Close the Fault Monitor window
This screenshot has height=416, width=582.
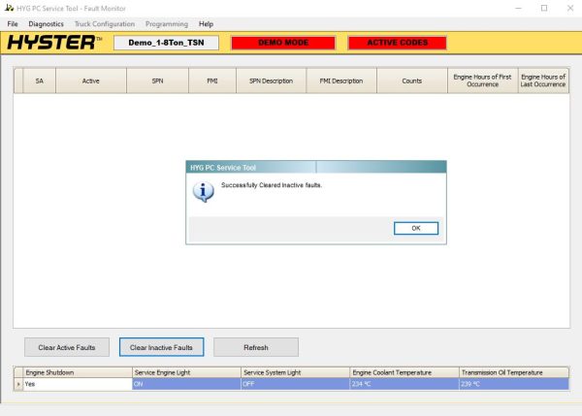(x=570, y=8)
